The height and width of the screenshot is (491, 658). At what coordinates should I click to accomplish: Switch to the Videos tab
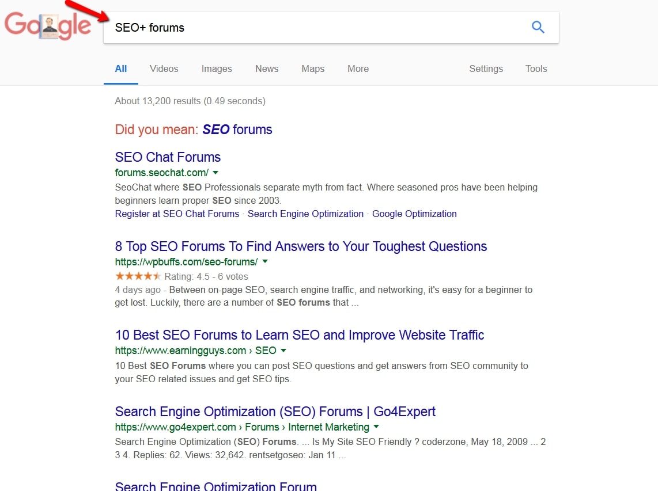(164, 68)
